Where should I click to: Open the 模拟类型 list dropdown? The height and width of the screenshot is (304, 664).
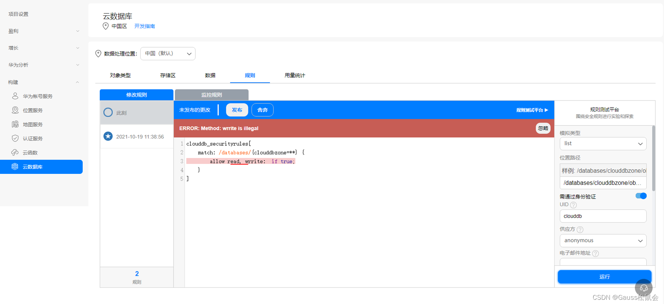point(603,144)
